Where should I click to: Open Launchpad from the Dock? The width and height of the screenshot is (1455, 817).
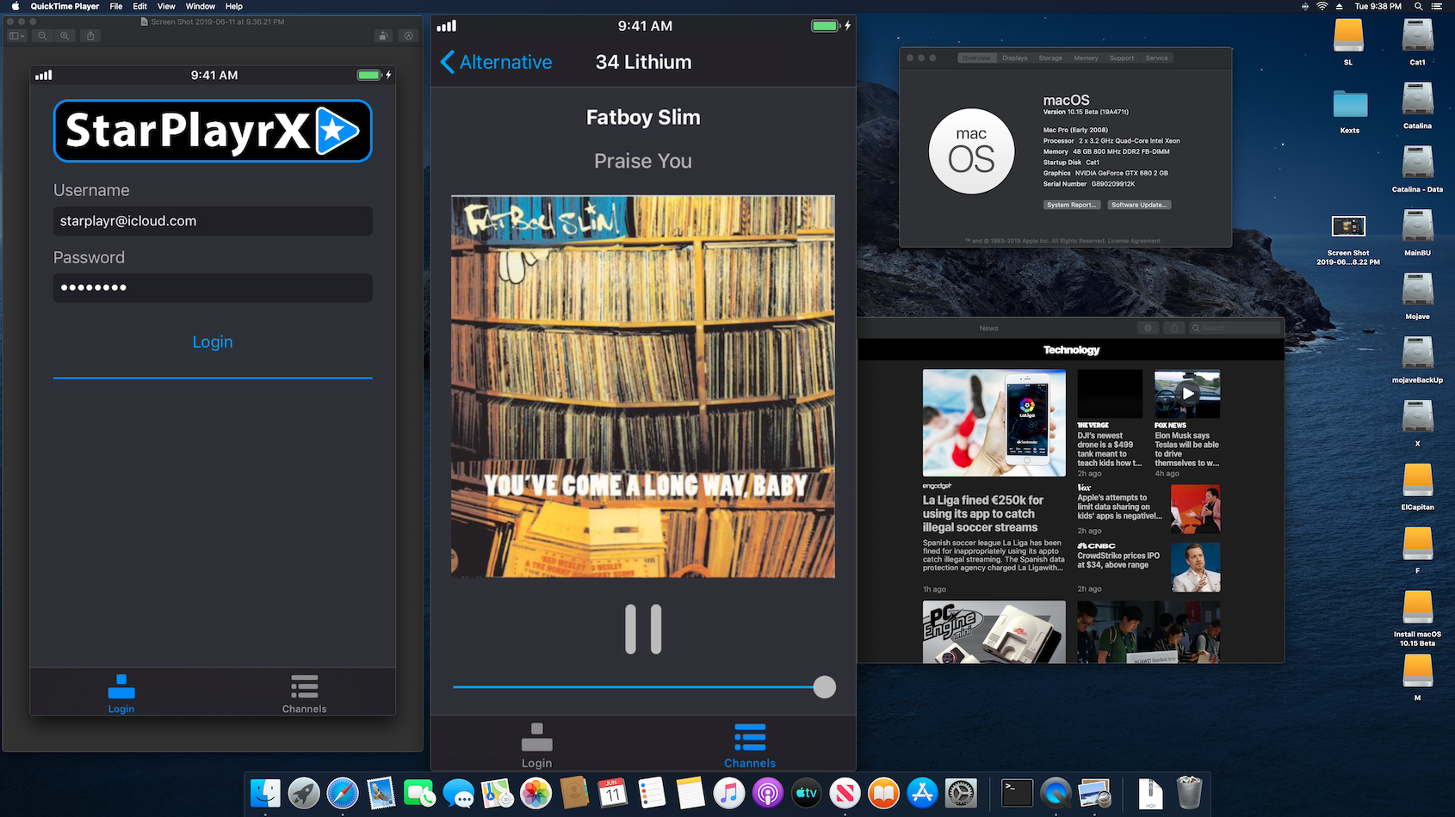(x=304, y=793)
